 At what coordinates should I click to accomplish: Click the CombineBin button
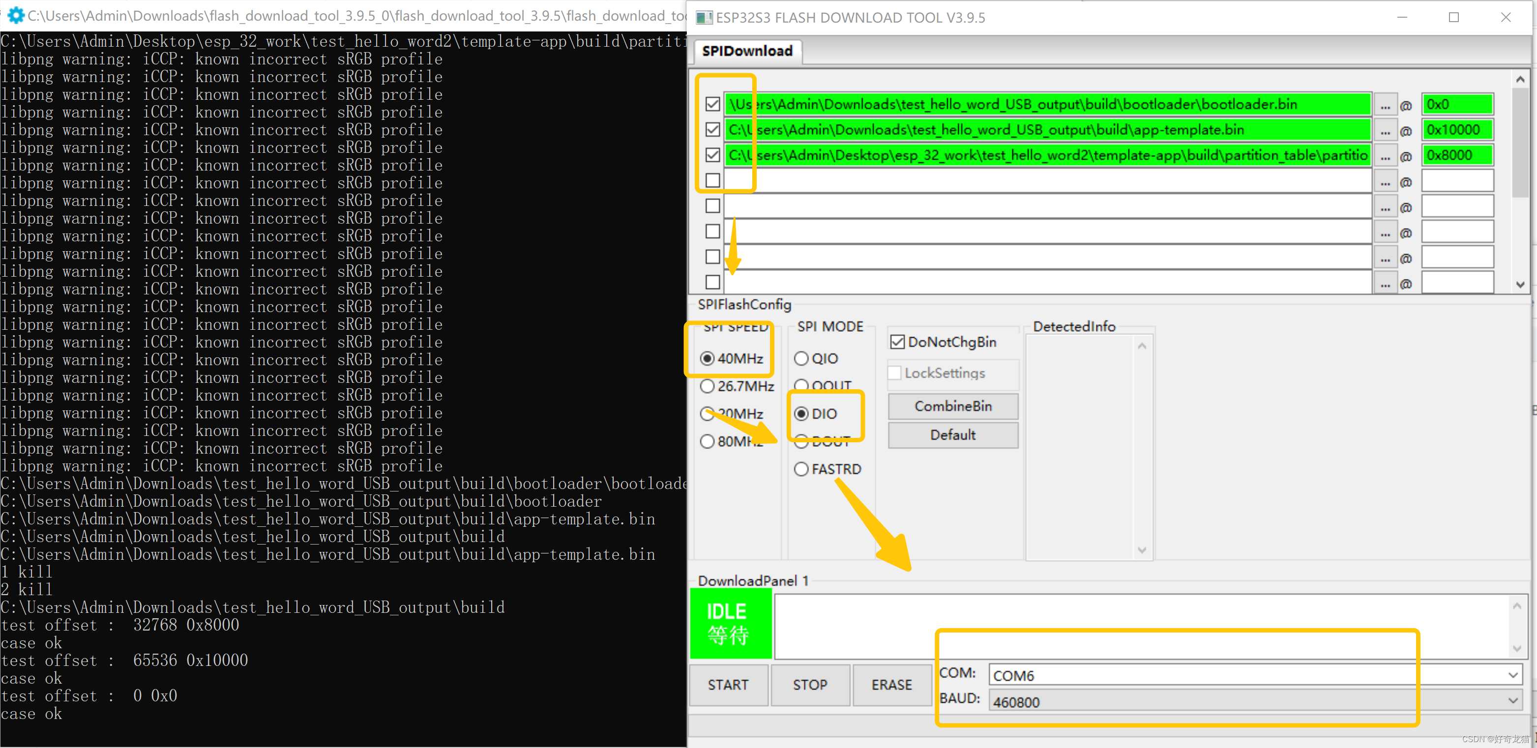[x=953, y=406]
